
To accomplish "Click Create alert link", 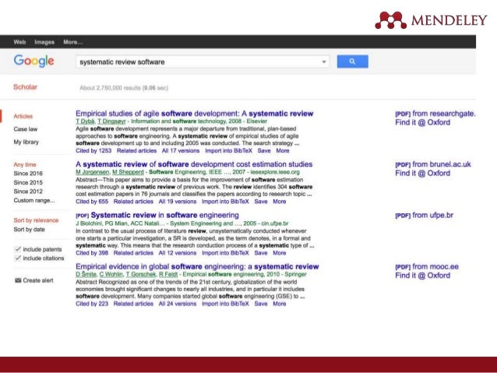I will [x=38, y=280].
